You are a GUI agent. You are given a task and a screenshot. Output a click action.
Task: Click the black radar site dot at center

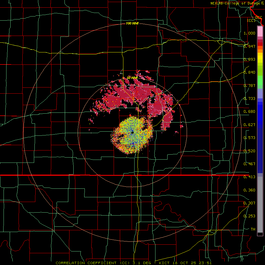tap(132, 132)
